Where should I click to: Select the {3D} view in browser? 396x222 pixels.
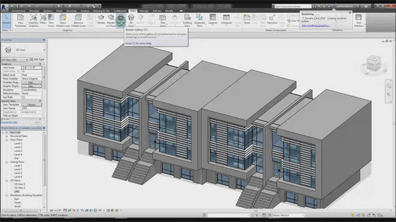point(17,191)
